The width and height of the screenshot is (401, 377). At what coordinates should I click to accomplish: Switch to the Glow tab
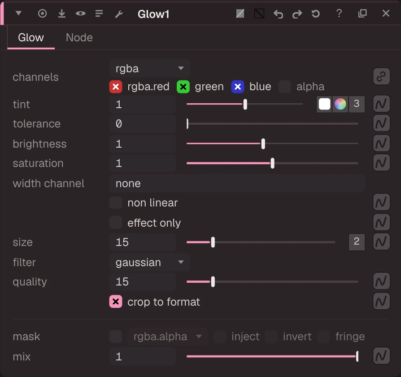coord(31,38)
